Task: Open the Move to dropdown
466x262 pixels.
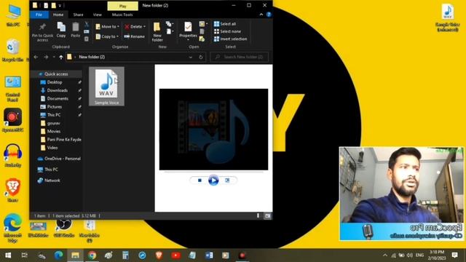Action: click(107, 27)
